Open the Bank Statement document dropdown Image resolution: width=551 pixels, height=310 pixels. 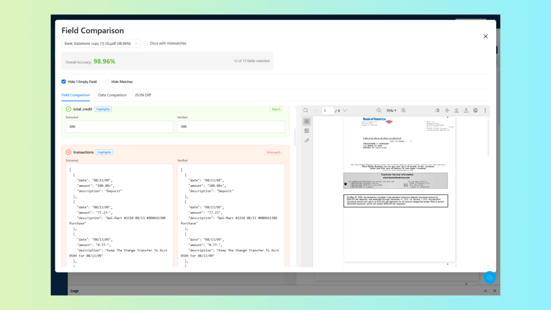click(101, 43)
